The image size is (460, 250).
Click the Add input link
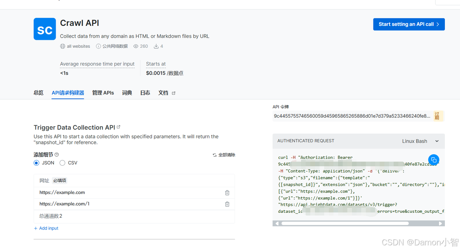pyautogui.click(x=46, y=228)
